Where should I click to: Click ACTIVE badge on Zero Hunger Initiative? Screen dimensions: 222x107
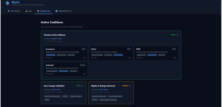point(78,86)
